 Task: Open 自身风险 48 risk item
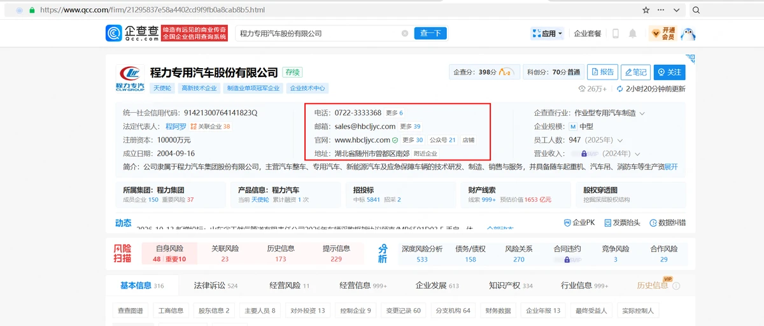click(x=169, y=253)
